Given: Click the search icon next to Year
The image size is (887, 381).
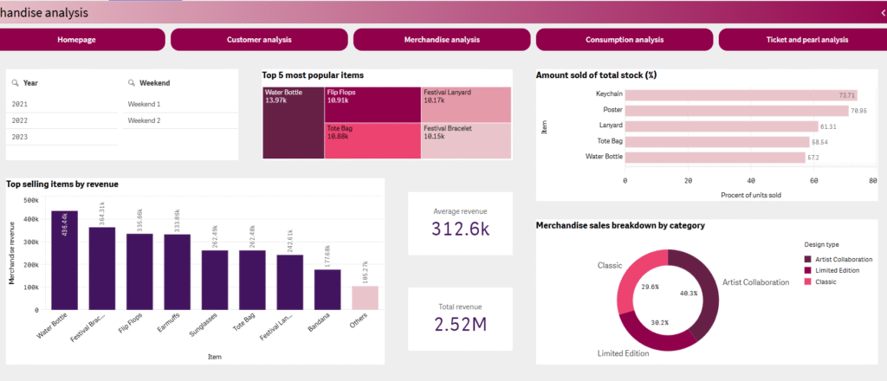Looking at the screenshot, I should click(16, 83).
